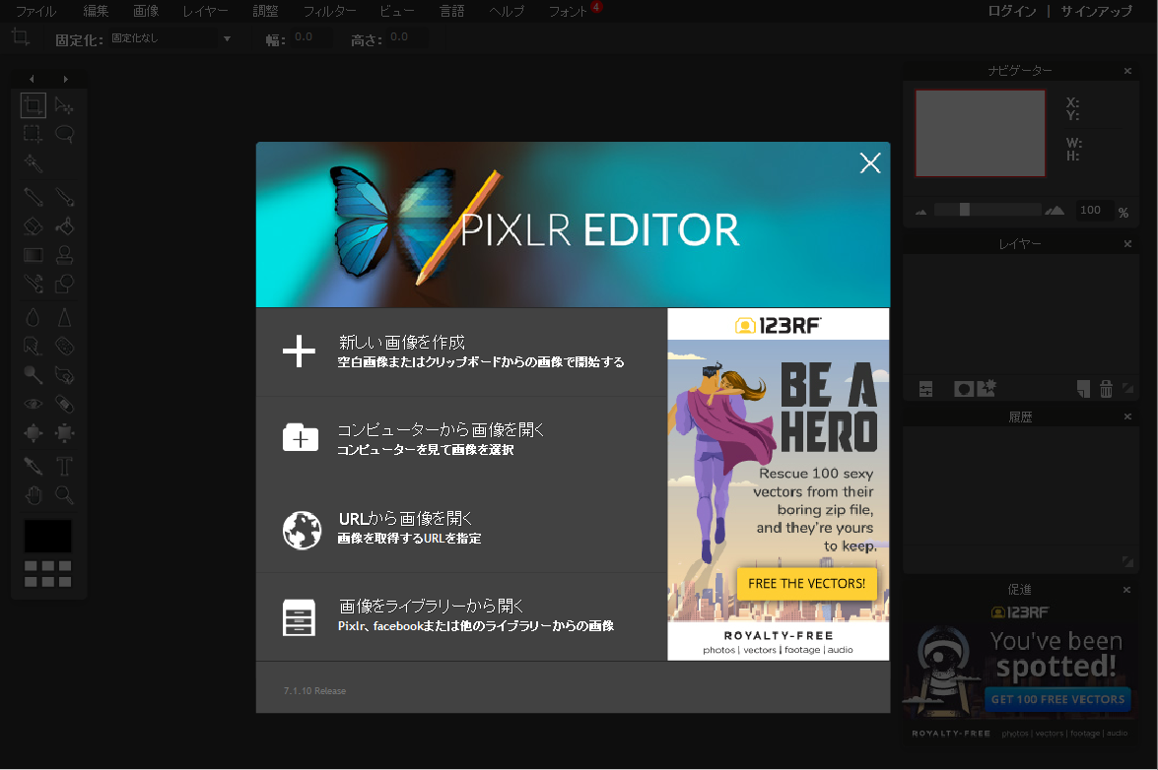Choose the Type (T) tool
This screenshot has width=1158, height=770.
65,466
